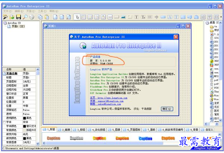
Task: Click the crosshair line tool icon
Action: (x=157, y=17)
